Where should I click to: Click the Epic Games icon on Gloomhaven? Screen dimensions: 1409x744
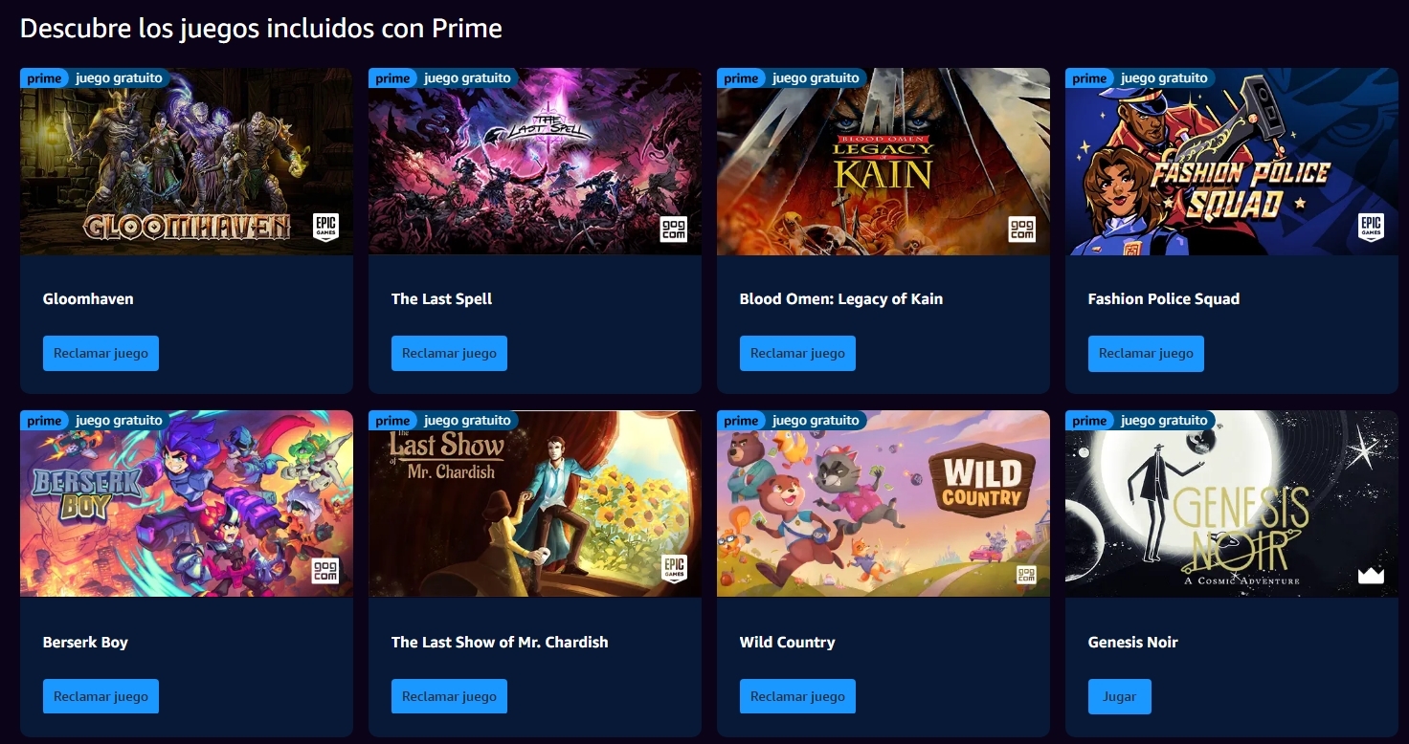326,228
